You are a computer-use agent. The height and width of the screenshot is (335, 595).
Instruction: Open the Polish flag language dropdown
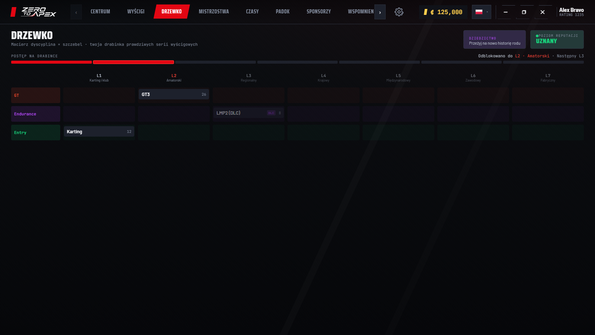(x=481, y=12)
